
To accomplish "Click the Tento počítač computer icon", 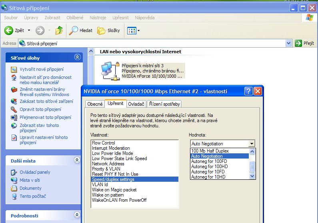I will click(14, 197).
